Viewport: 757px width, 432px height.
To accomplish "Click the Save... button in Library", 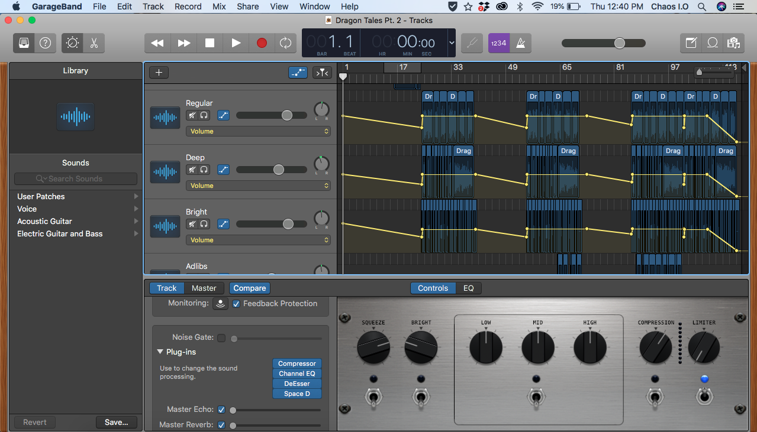I will tap(116, 423).
